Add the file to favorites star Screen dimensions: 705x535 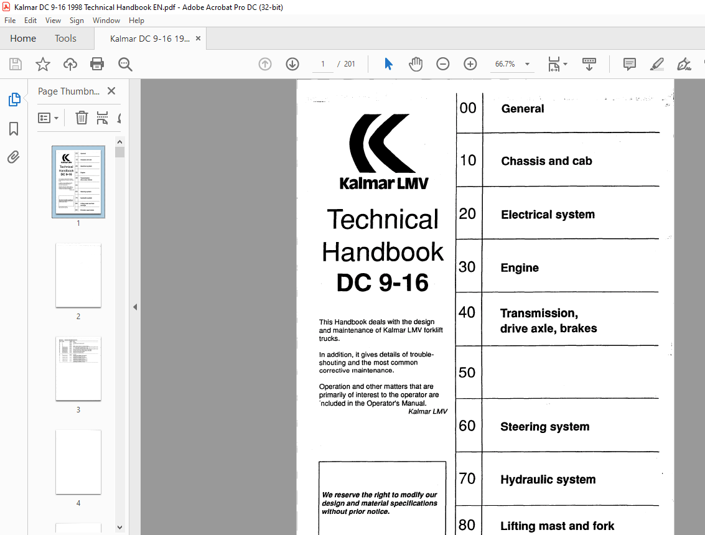42,63
